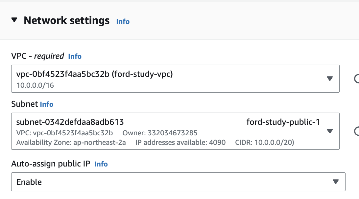Click the VPC - required label
The height and width of the screenshot is (199, 359).
pyautogui.click(x=37, y=56)
